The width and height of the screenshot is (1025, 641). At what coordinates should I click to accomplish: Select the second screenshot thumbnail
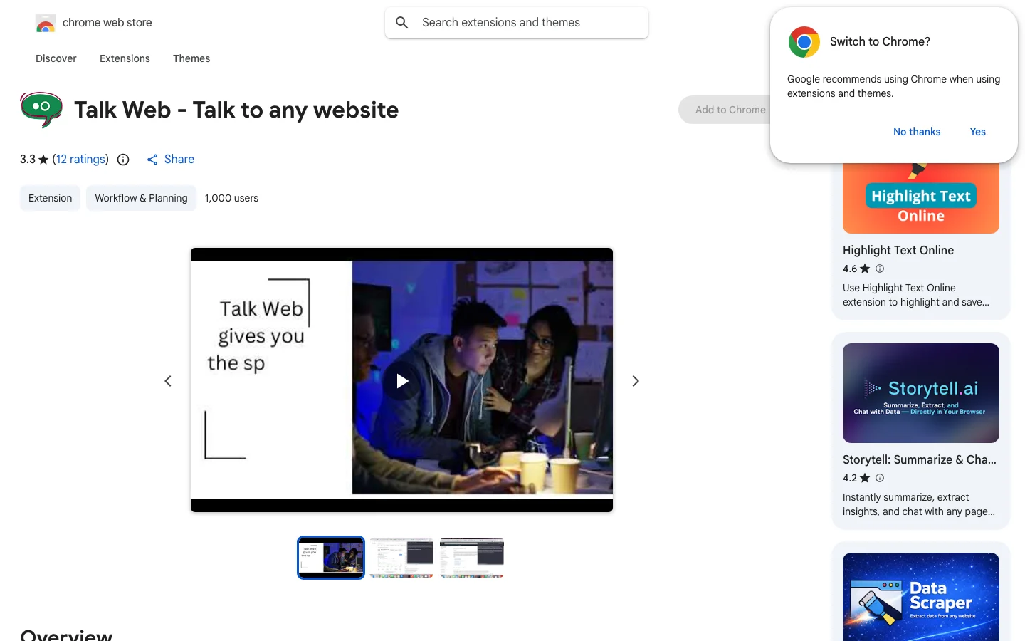click(401, 558)
